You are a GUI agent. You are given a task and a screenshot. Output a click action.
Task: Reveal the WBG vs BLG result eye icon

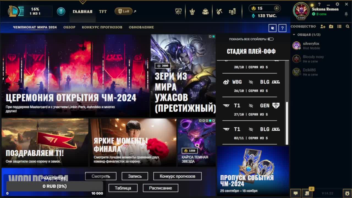click(251, 82)
